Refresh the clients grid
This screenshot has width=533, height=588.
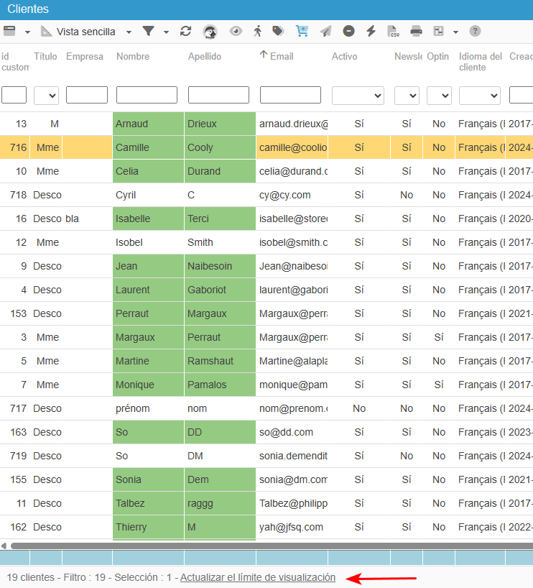185,31
